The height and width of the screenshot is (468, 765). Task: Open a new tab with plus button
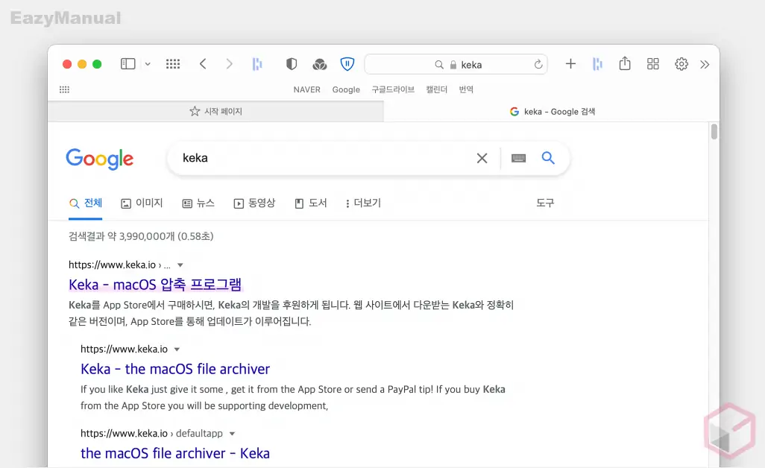coord(570,64)
